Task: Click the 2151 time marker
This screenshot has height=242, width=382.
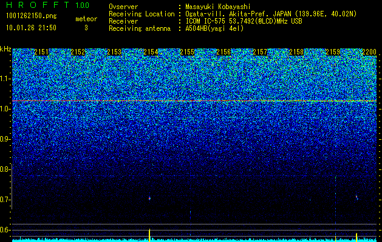Action: click(41, 52)
